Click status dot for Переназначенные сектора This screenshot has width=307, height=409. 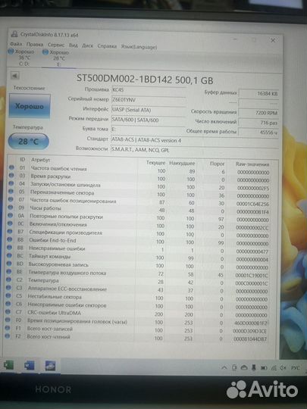(x=11, y=191)
